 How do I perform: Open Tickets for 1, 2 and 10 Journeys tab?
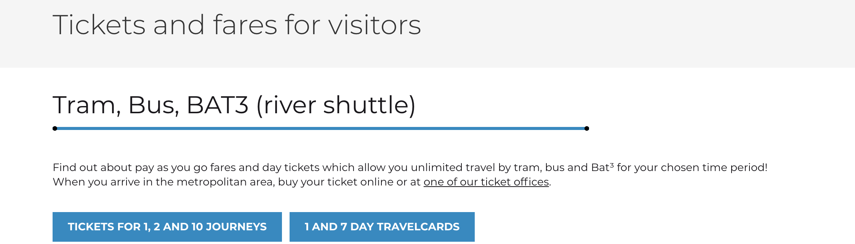tap(167, 227)
